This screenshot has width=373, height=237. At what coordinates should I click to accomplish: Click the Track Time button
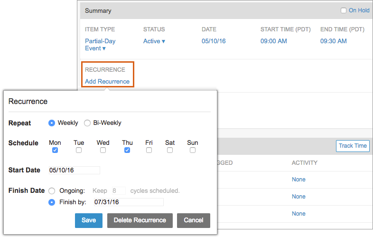(x=353, y=146)
